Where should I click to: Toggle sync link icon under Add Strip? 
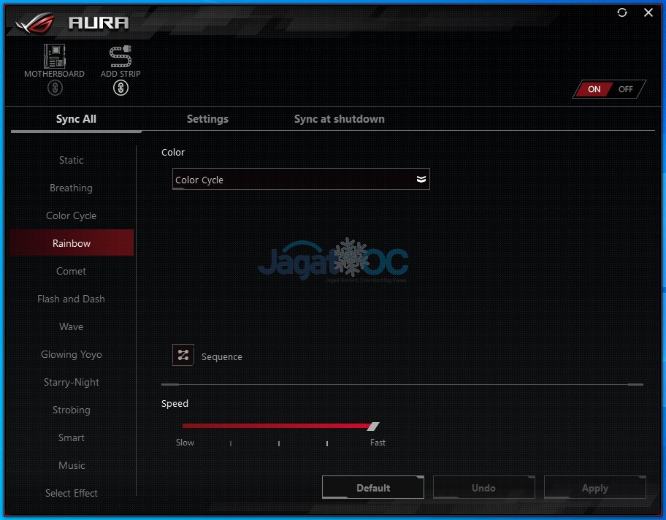tap(121, 88)
